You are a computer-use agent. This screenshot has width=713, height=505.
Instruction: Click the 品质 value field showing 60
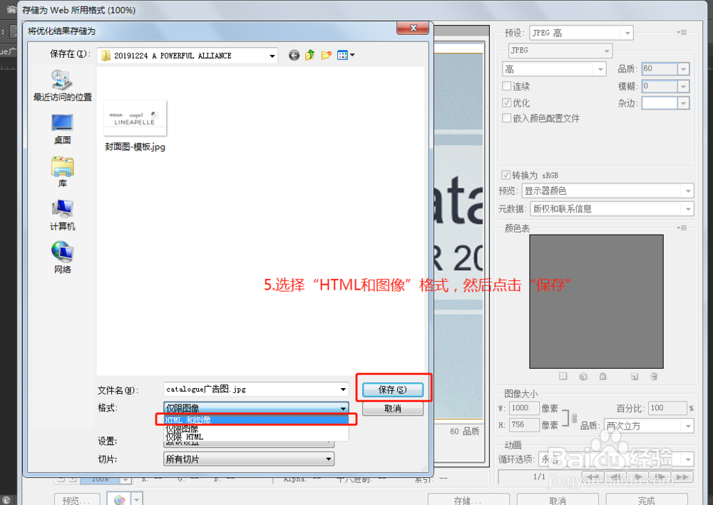660,68
